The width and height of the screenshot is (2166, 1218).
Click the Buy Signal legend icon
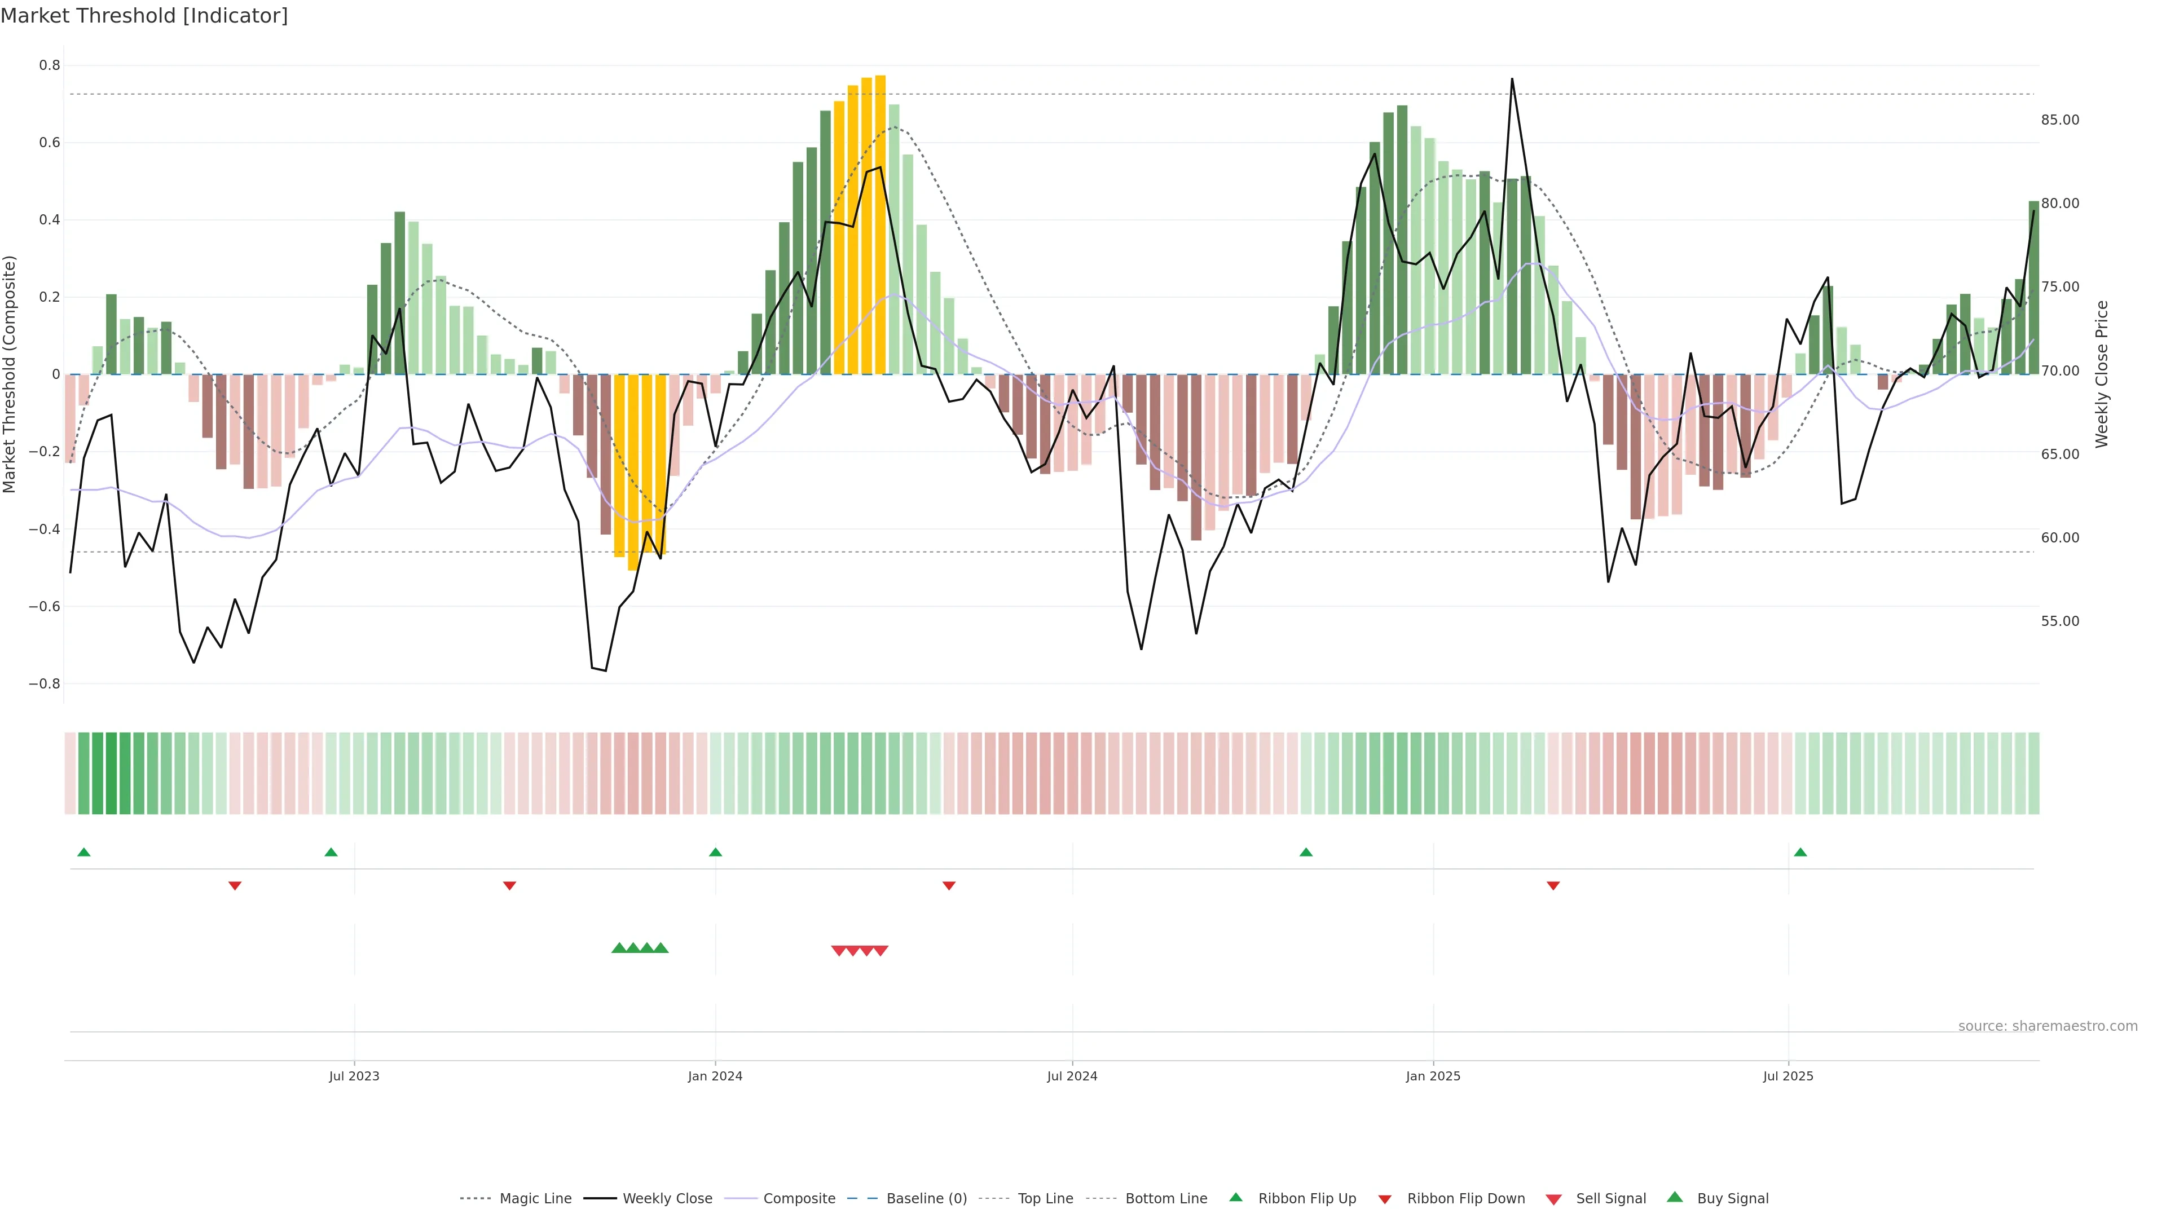click(1675, 1198)
